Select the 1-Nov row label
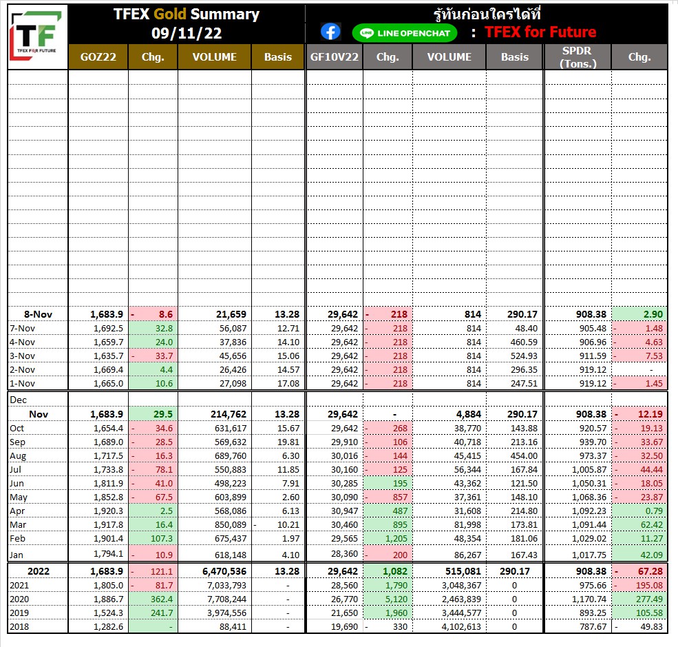Screen dimensions: 678x647 tap(23, 383)
